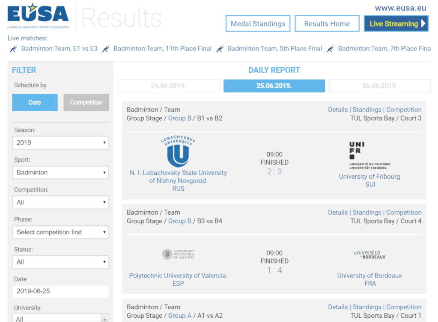438x322 pixels.
Task: Click the University of Bordeaux logo
Action: (x=370, y=254)
